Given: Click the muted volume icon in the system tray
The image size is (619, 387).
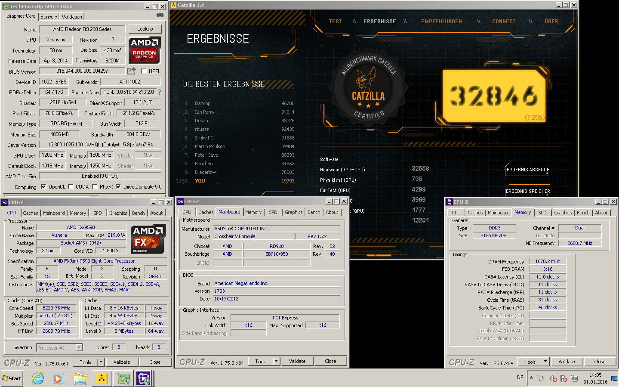Looking at the screenshot, I should tap(553, 378).
